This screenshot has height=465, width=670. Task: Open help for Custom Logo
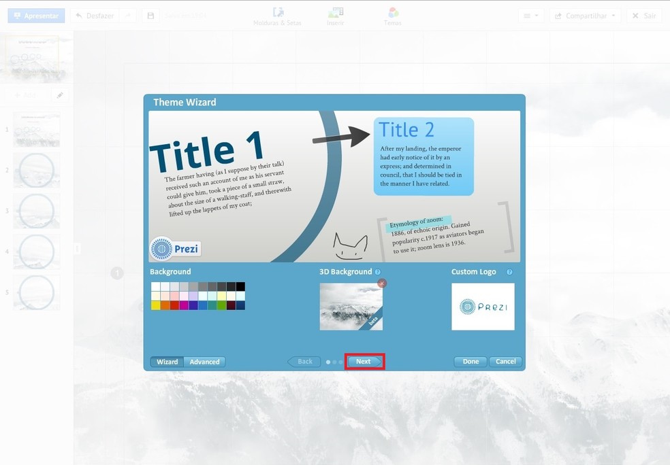(509, 272)
